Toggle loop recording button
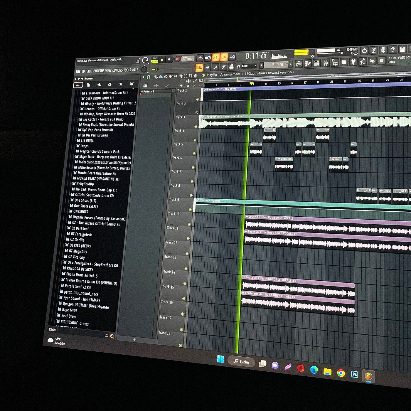The width and height of the screenshot is (411, 411). [x=232, y=56]
